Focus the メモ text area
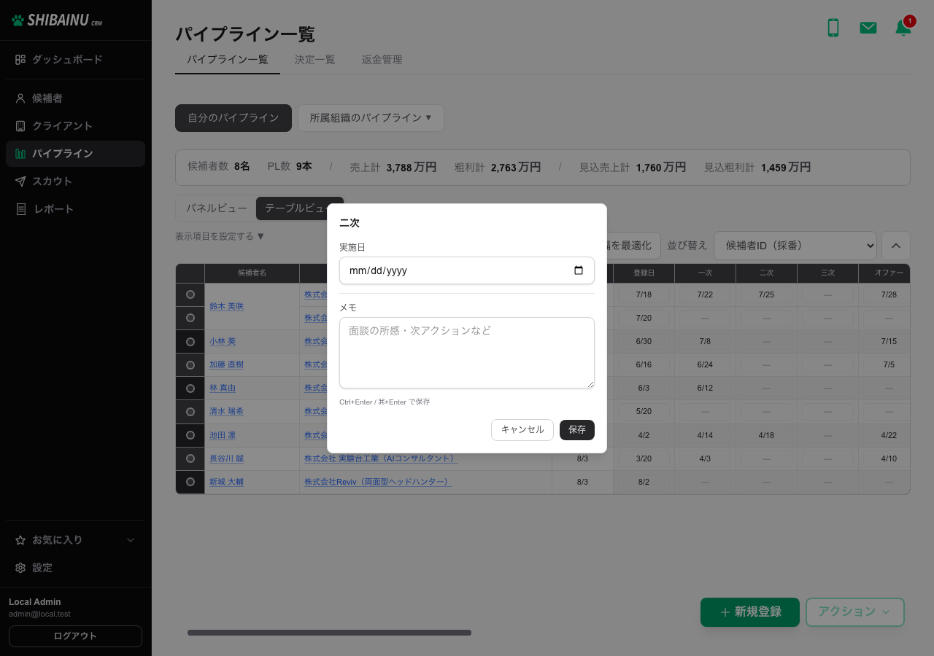The image size is (934, 656). [467, 353]
